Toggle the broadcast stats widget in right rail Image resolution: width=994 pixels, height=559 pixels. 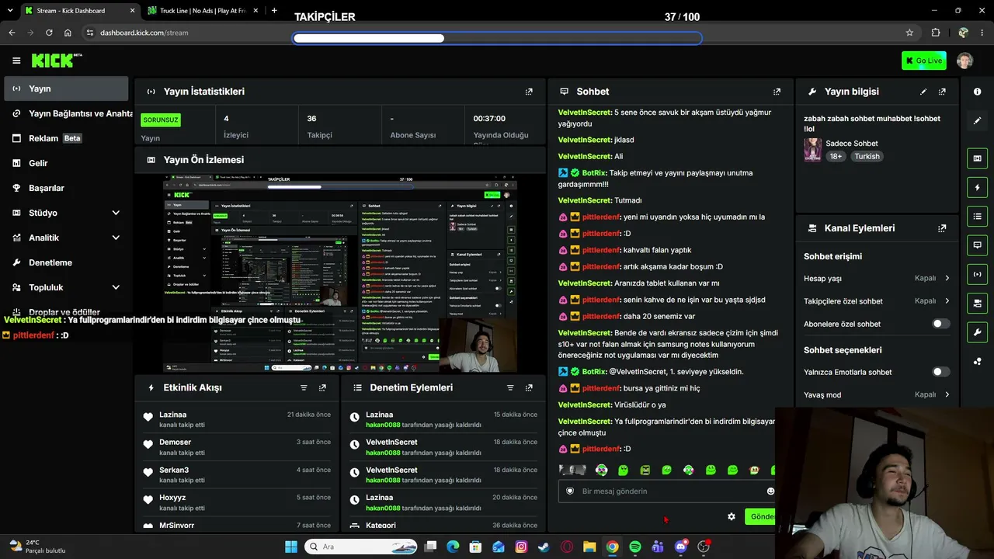(x=977, y=274)
